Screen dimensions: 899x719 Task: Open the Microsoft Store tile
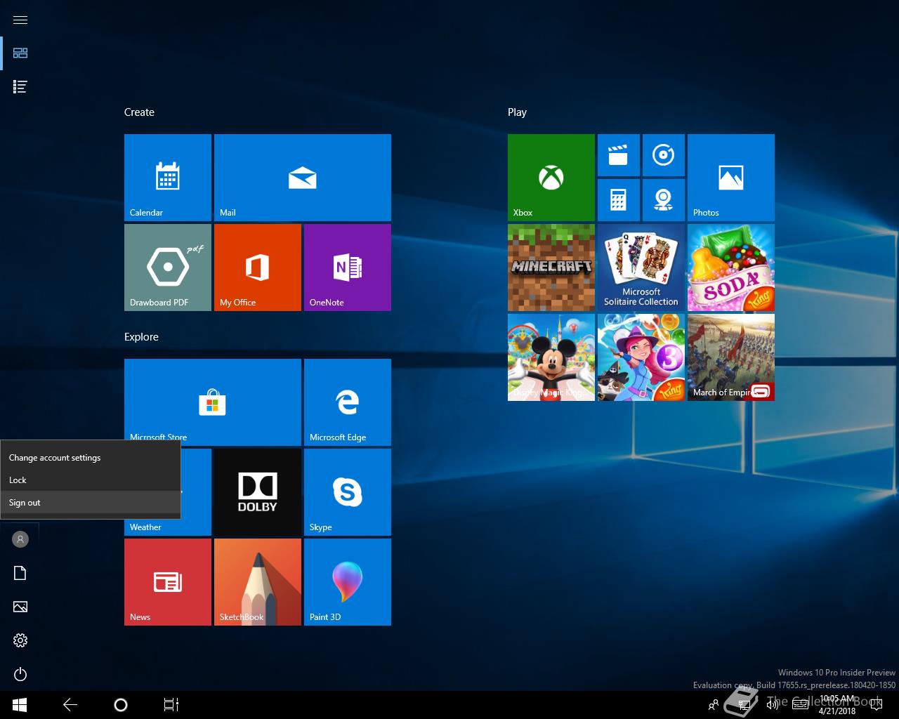point(213,402)
